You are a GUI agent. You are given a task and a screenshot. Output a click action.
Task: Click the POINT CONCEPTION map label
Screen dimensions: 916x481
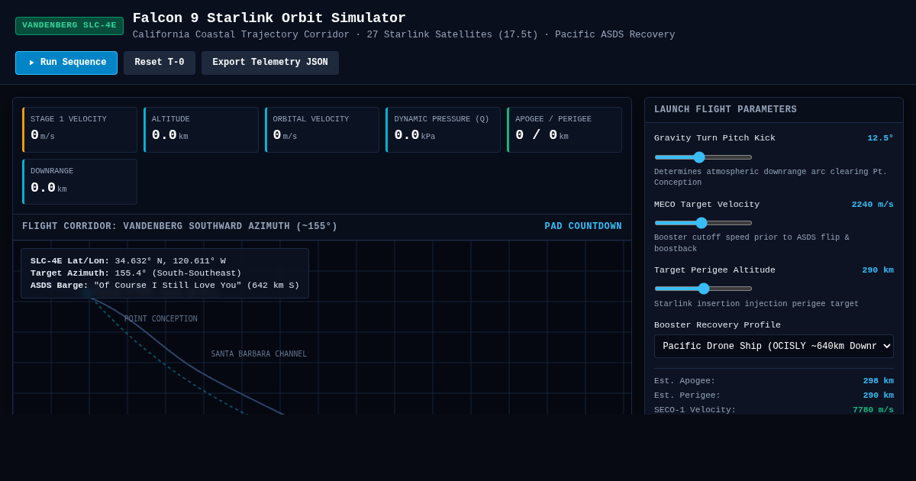click(x=161, y=319)
